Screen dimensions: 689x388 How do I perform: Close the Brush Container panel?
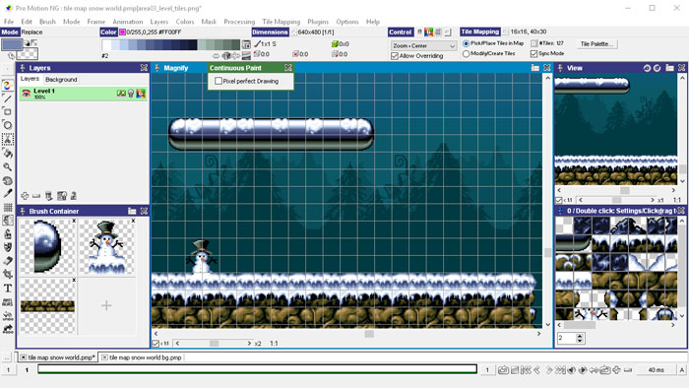[x=144, y=212]
